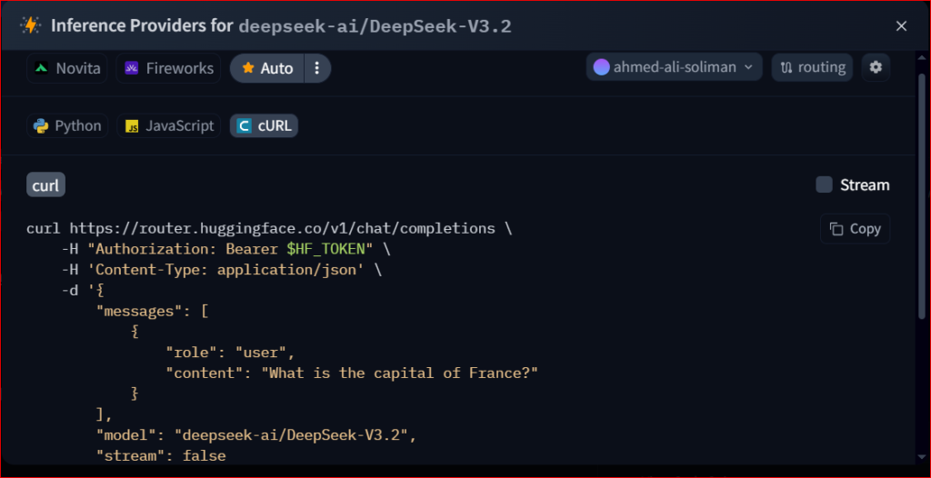Click the "What is the capital of France?" string
Screen dimensions: 931x478
(399, 373)
